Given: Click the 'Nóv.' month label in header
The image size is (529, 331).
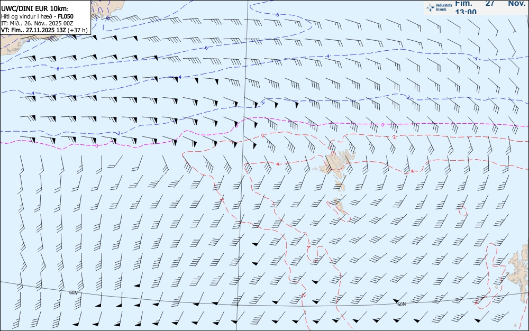Looking at the screenshot, I should pos(516,3).
